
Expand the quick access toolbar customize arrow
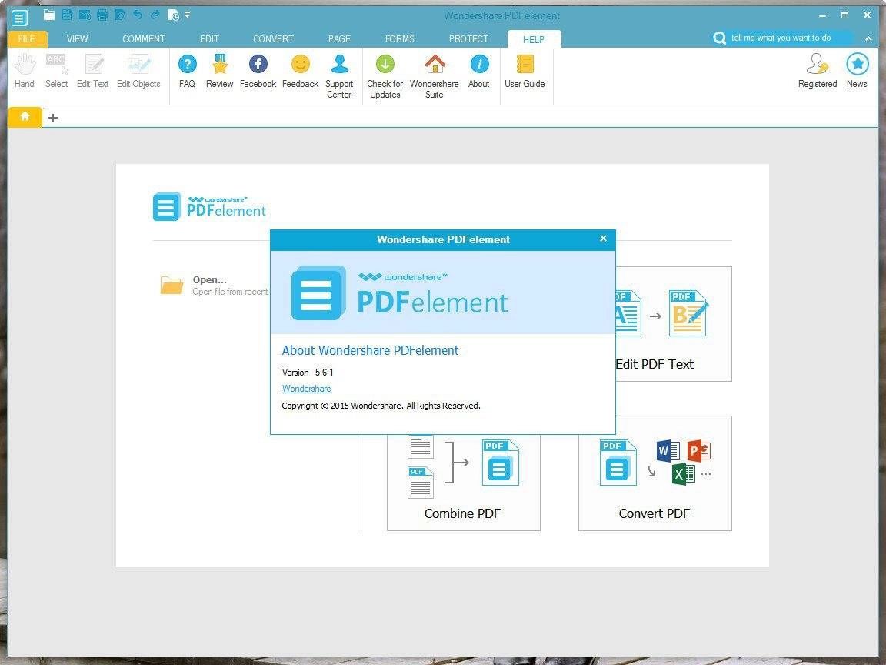click(x=187, y=14)
